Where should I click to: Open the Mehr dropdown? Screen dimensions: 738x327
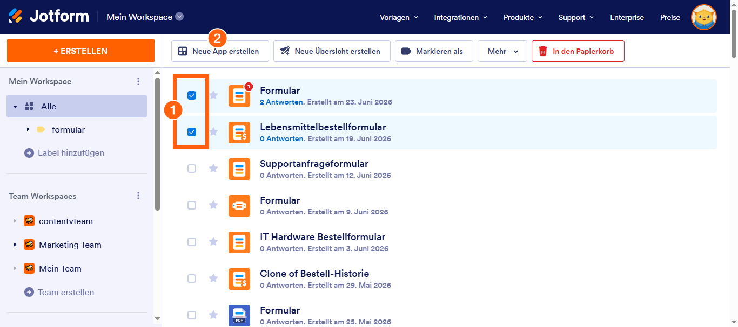502,51
